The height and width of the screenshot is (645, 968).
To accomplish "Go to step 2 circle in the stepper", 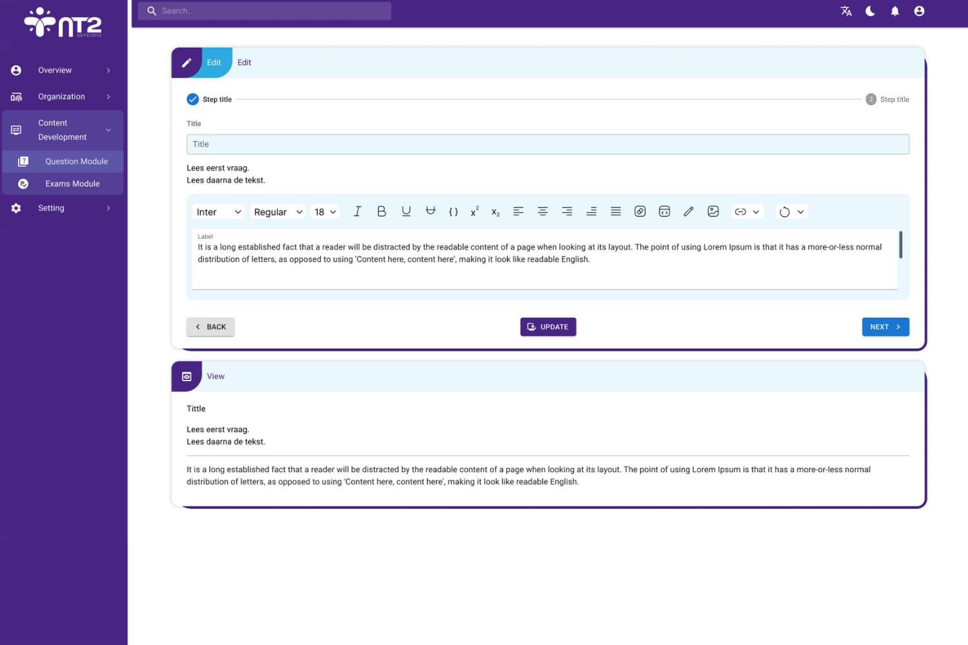I will [871, 99].
